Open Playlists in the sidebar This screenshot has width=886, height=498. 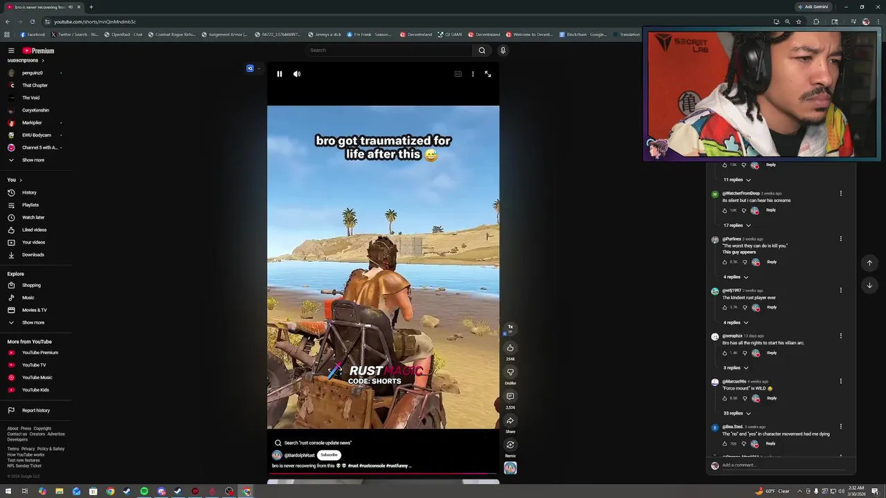[x=30, y=205]
